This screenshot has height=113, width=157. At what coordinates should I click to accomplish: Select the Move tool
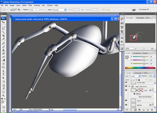3,22
